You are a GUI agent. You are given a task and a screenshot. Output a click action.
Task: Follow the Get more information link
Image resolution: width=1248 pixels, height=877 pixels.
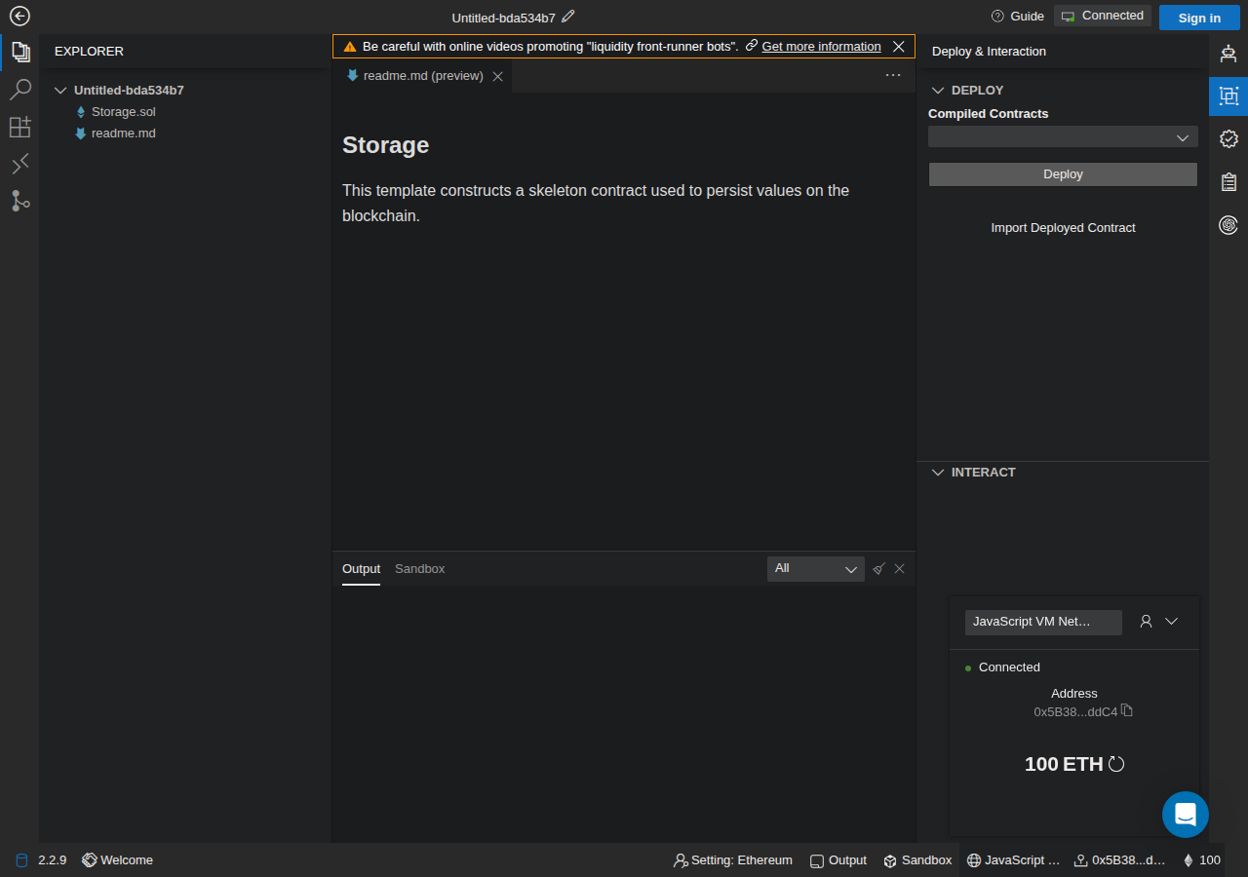(x=821, y=47)
